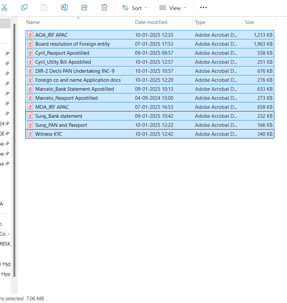Click PDF icon of Board resolution file
This screenshot has height=303, width=287.
coord(30,44)
